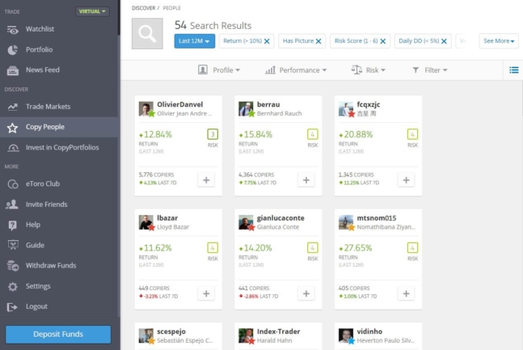Image resolution: width=523 pixels, height=350 pixels.
Task: Click mtsnom015 +27.65% return value
Action: pos(355,248)
